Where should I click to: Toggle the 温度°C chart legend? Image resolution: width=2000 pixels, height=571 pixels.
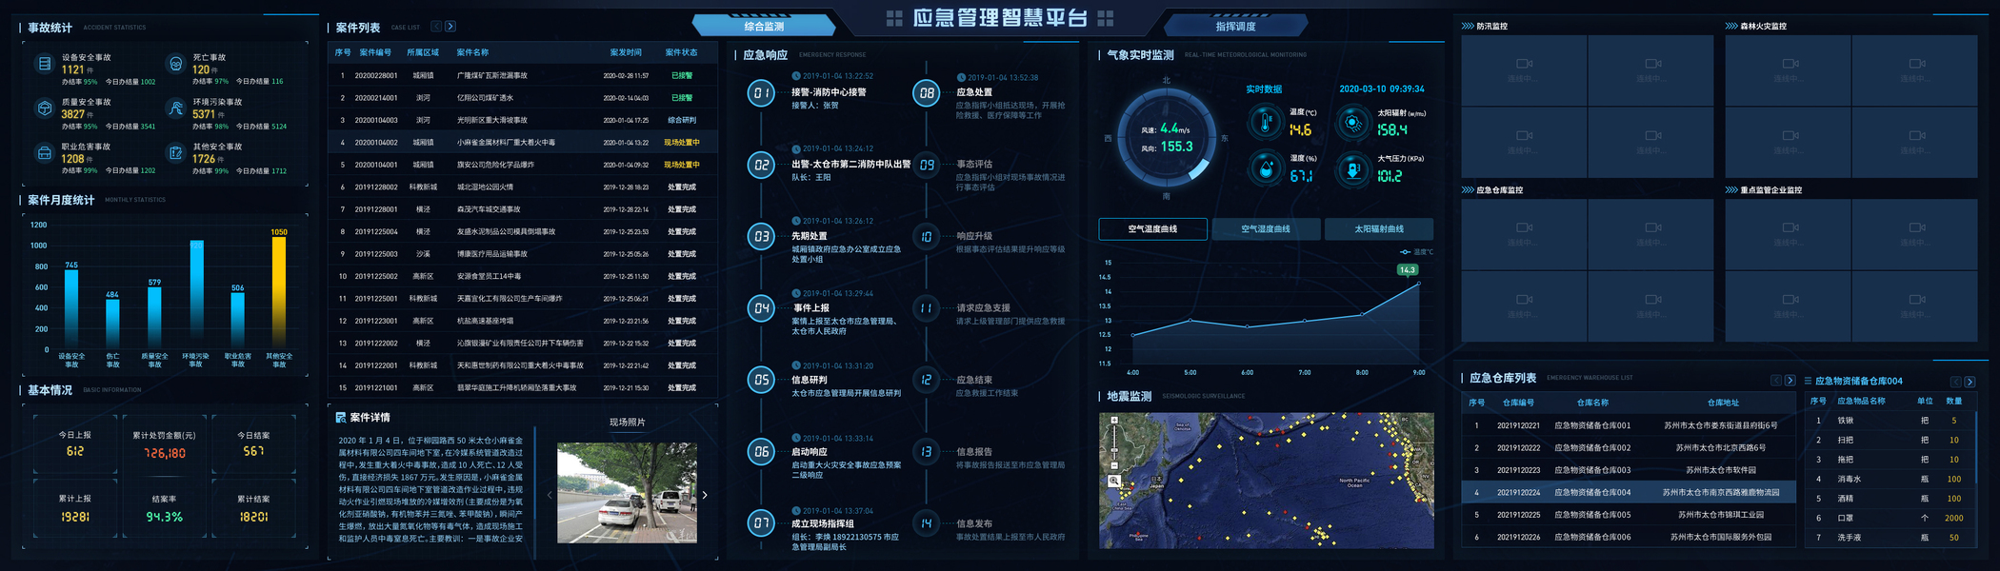click(x=1416, y=252)
